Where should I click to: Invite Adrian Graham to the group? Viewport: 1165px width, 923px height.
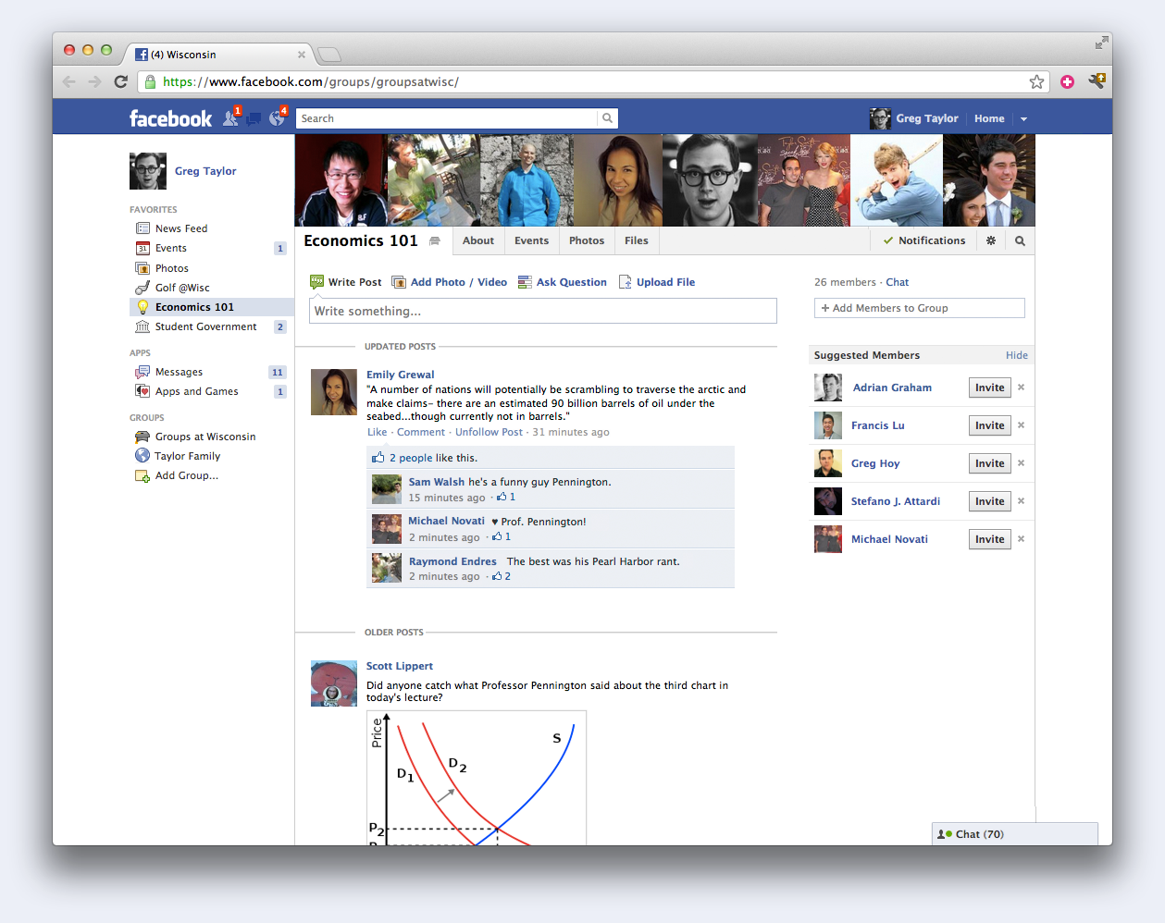[x=989, y=388]
